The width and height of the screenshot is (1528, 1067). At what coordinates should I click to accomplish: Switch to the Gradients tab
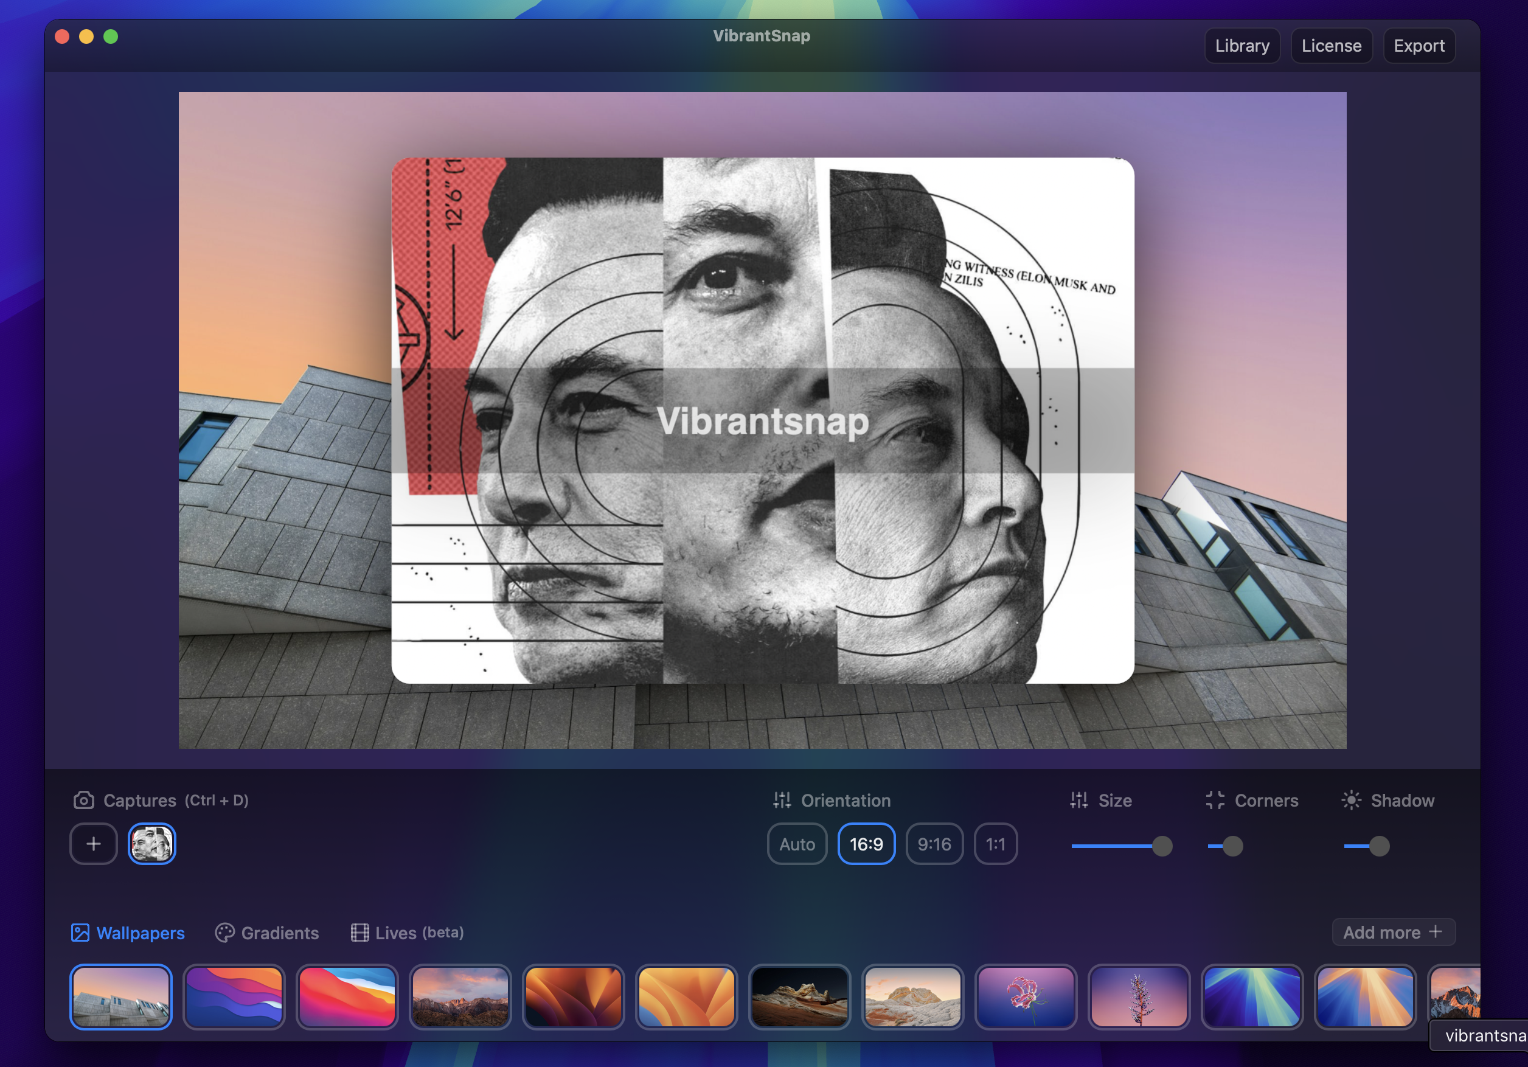point(280,933)
